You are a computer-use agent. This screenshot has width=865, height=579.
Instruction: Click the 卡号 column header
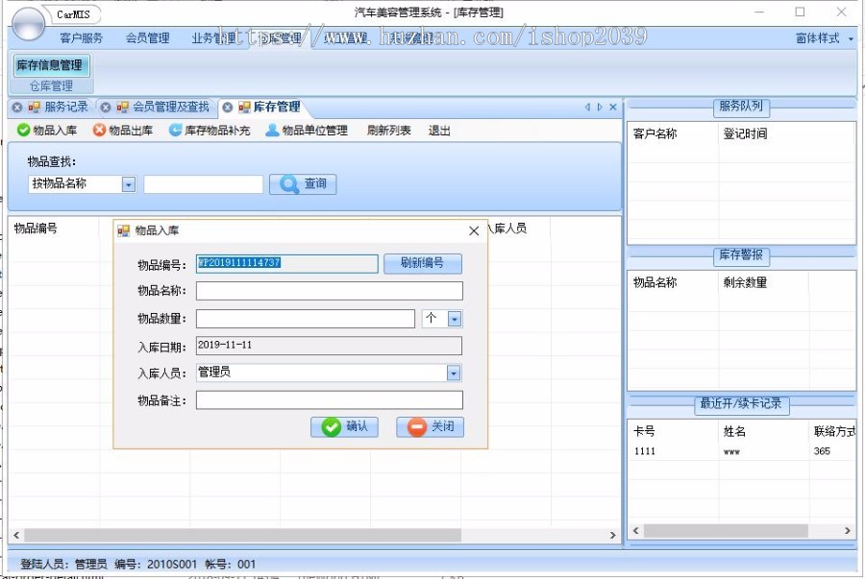[644, 431]
